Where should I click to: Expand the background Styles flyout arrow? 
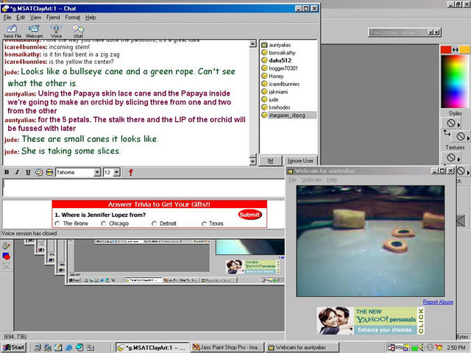pyautogui.click(x=468, y=138)
